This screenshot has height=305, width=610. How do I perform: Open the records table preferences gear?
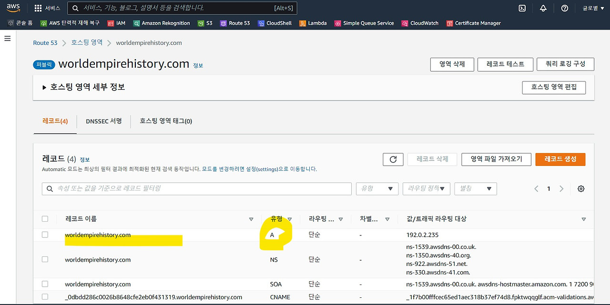click(580, 188)
